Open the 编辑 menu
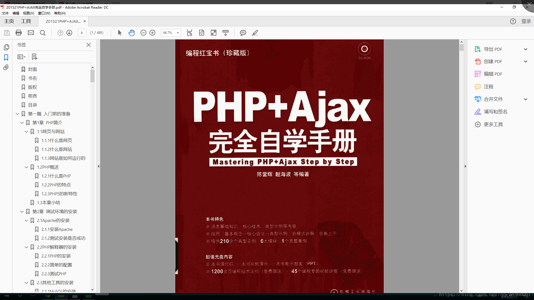The image size is (534, 300). click(x=16, y=13)
